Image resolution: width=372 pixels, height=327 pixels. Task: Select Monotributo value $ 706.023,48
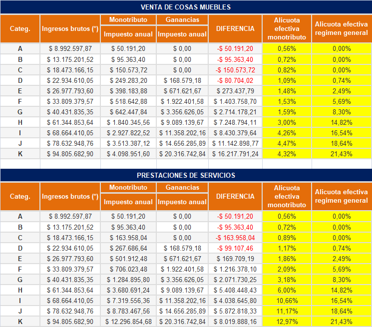coord(128,269)
